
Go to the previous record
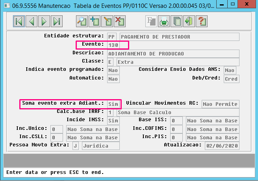click(x=32, y=21)
